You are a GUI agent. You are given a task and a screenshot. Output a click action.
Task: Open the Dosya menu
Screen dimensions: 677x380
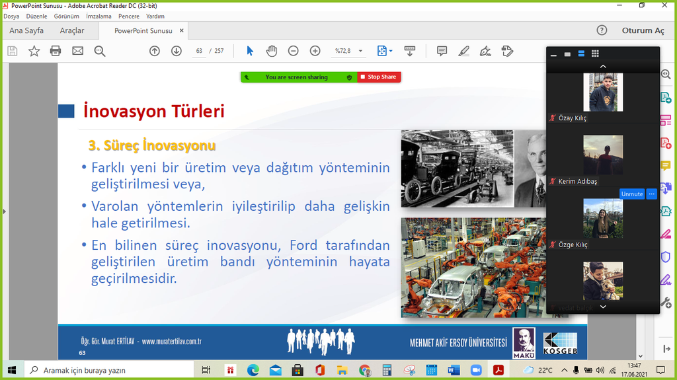click(x=11, y=16)
